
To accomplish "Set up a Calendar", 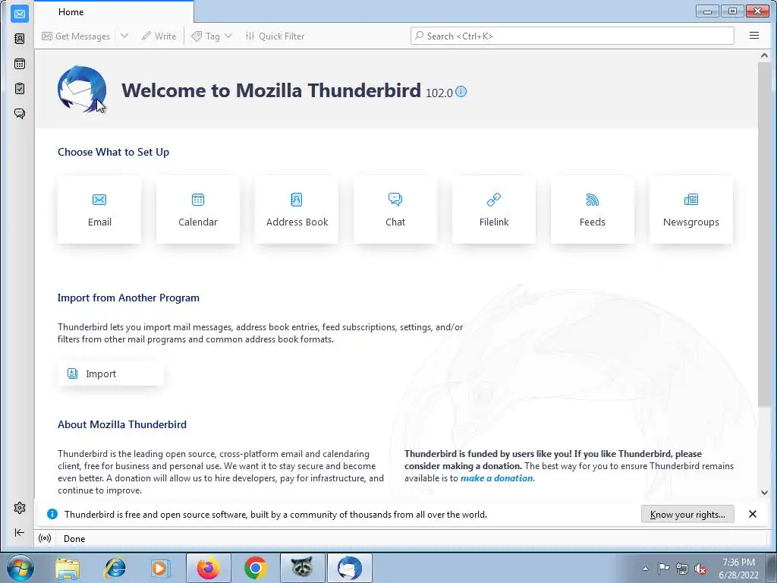I will coord(198,210).
